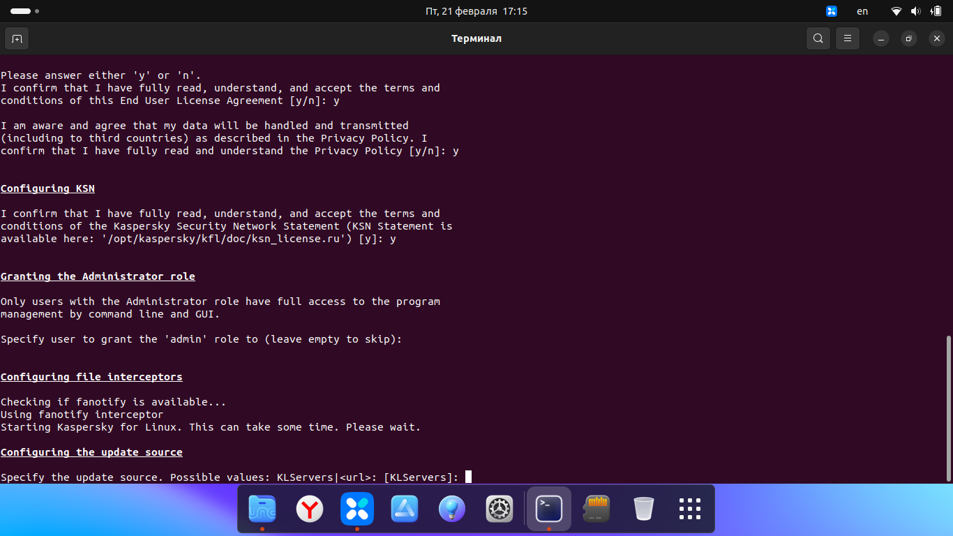Maximize the Terminal window
Image resolution: width=953 pixels, height=536 pixels.
click(x=909, y=39)
